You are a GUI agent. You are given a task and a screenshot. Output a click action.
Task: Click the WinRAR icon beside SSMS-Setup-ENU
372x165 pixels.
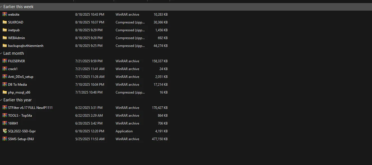point(4,139)
